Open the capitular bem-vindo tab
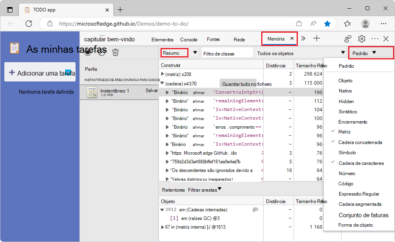Screen dimensions: 395x242 pos(109,39)
